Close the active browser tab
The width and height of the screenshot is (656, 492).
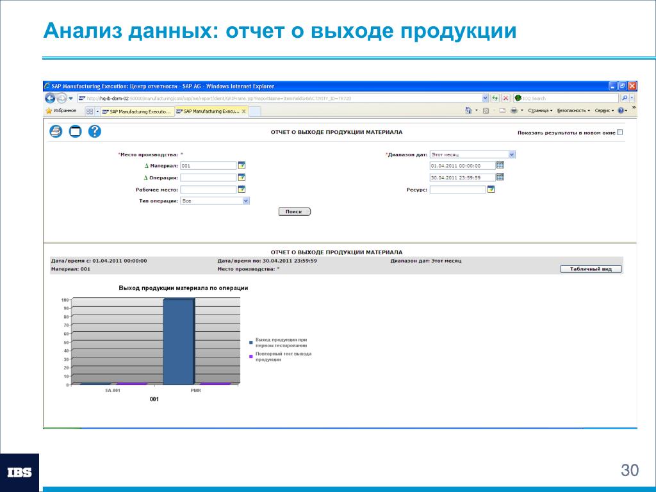tap(244, 111)
